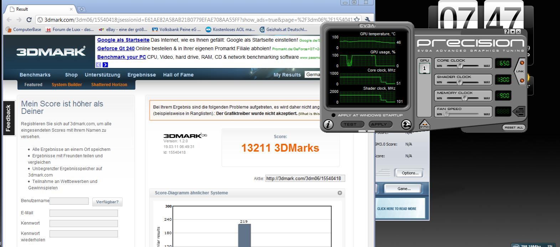The image size is (560, 247).
Task: Go forward with Chrome's forward arrow
Action: [x=19, y=20]
